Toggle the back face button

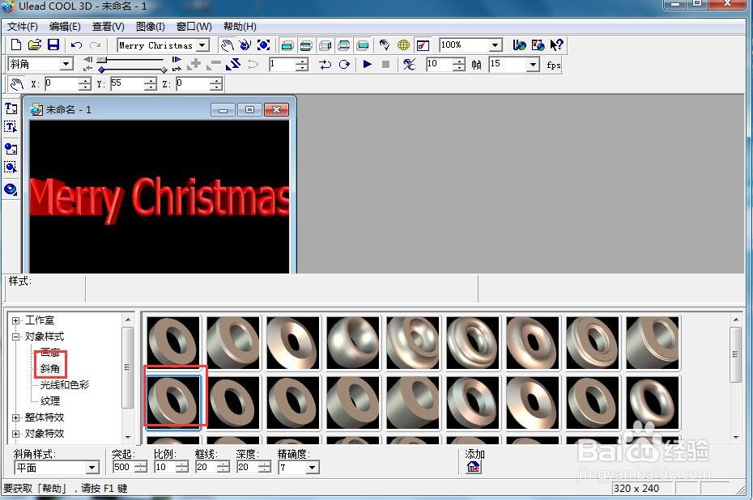(x=363, y=45)
